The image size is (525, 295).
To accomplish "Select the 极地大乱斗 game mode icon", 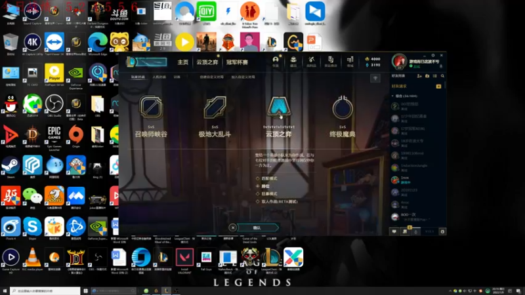I will [215, 108].
